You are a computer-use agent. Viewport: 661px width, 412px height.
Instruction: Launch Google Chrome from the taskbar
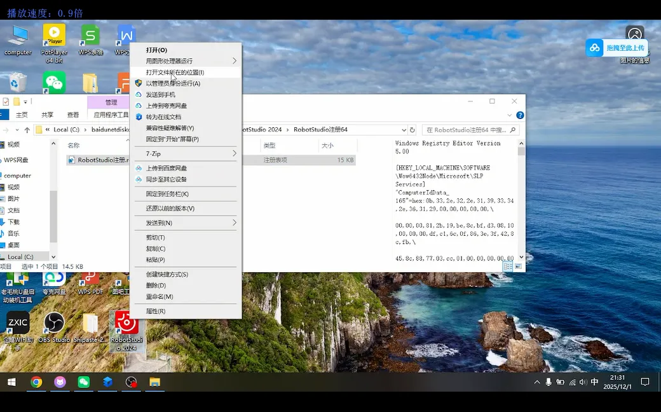coord(37,383)
